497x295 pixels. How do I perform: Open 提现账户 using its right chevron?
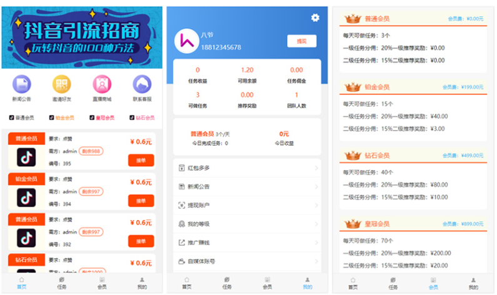click(x=316, y=205)
